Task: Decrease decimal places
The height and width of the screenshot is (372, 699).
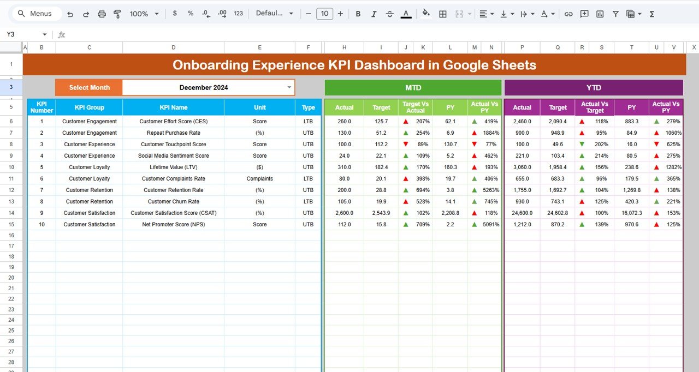Action: point(206,14)
